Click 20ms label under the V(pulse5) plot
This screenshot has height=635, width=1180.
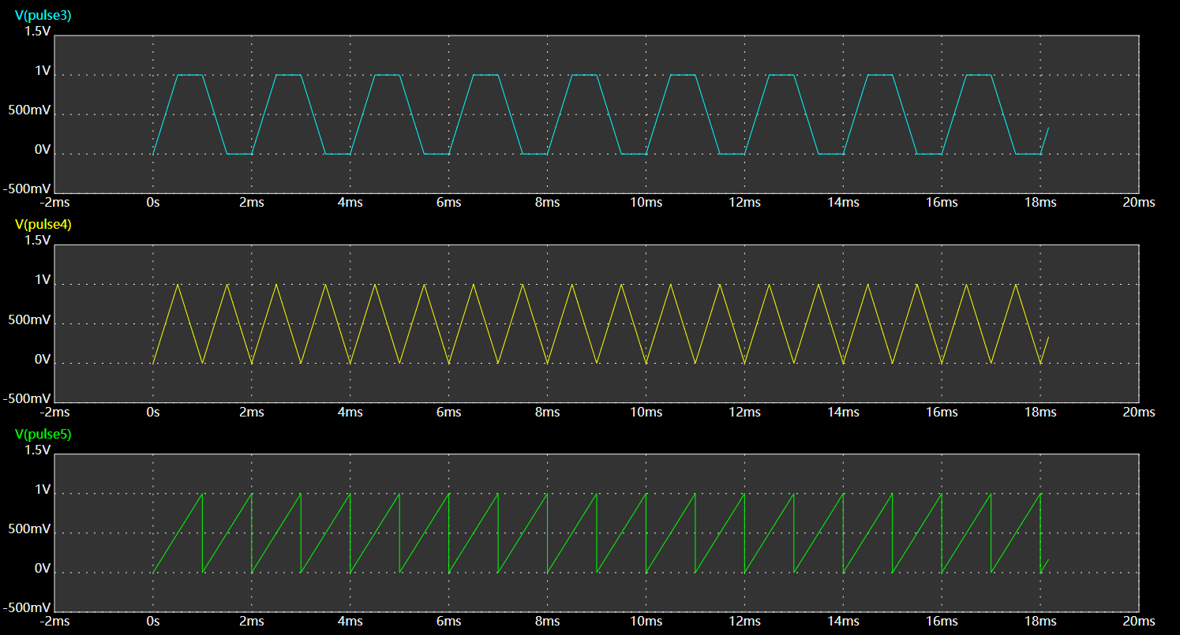[x=1138, y=621]
